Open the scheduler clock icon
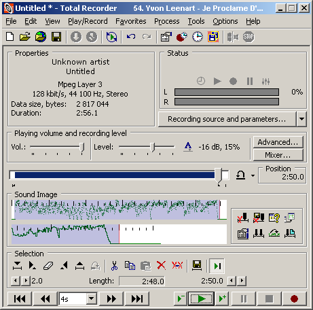The height and width of the screenshot is (310, 313). (198, 37)
